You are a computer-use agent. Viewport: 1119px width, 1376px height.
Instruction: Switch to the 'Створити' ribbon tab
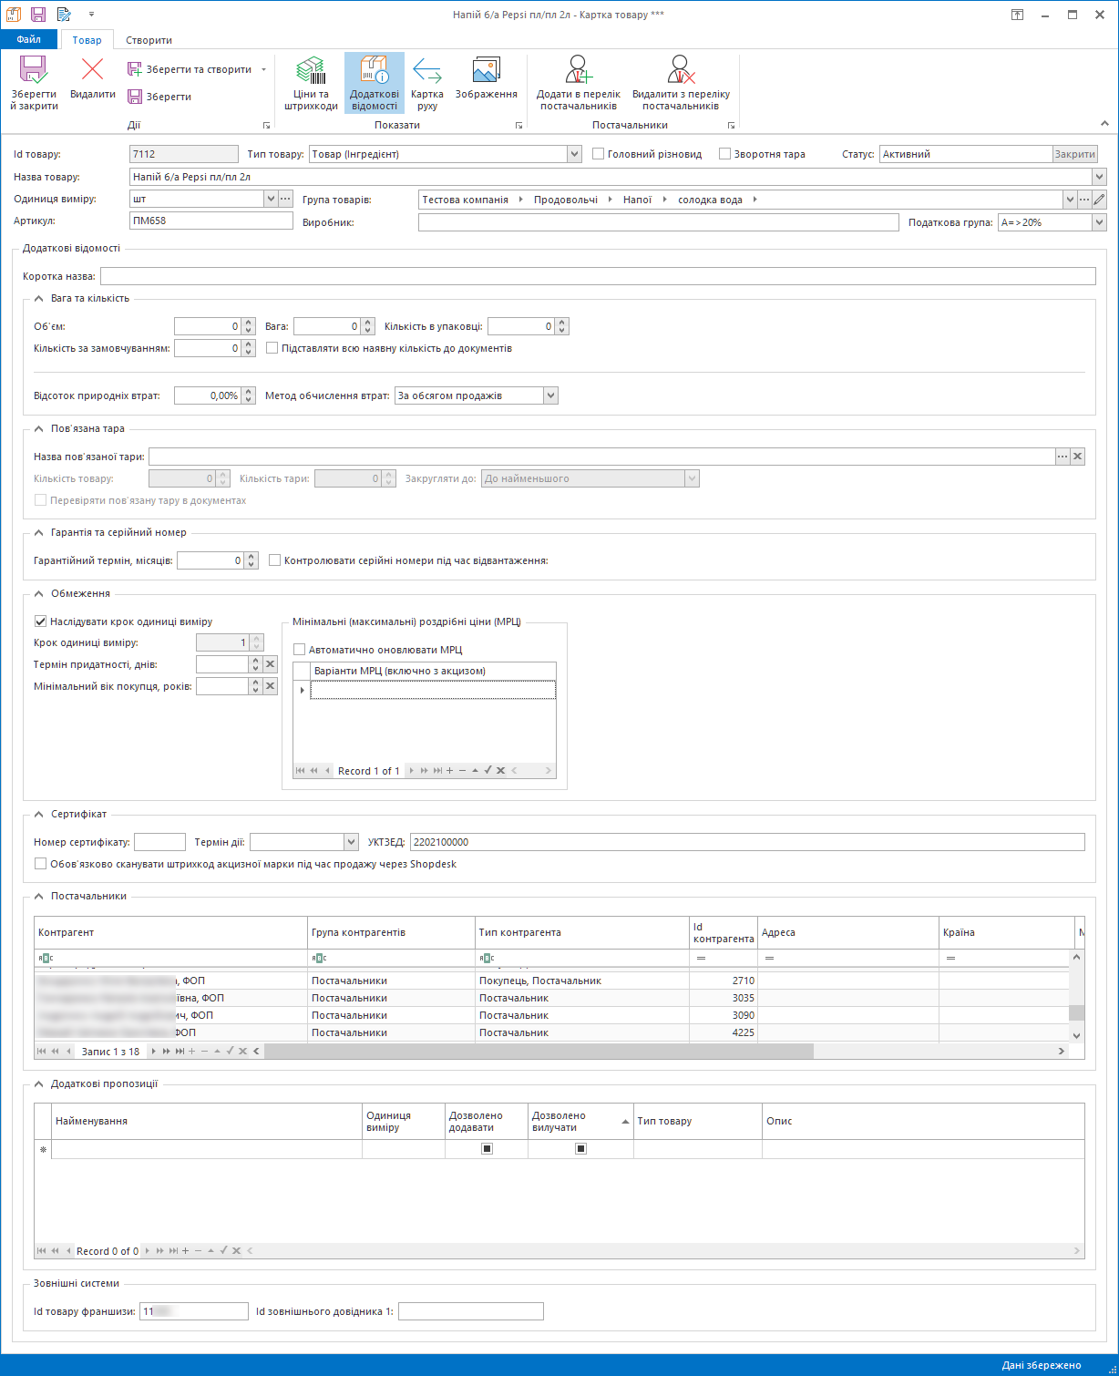pos(149,40)
